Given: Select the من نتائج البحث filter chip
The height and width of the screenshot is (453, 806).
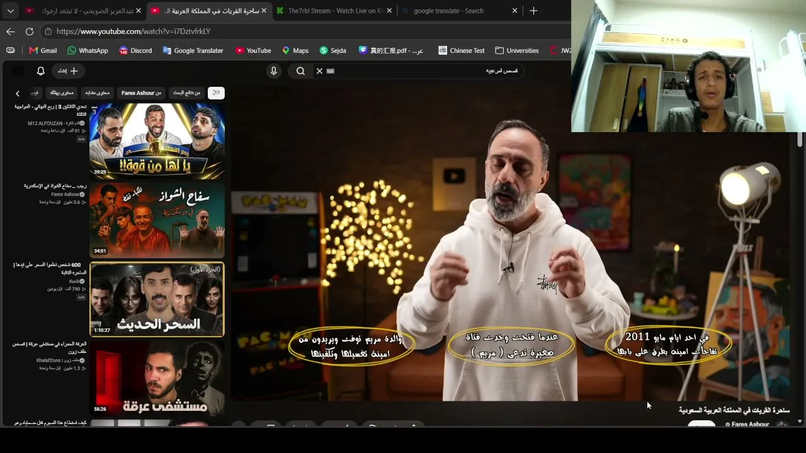Looking at the screenshot, I should [186, 93].
